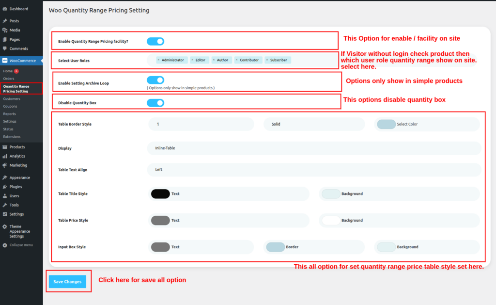Click the Settings icon in sidebar
Viewport: 496px width, 305px height.
coord(5,214)
